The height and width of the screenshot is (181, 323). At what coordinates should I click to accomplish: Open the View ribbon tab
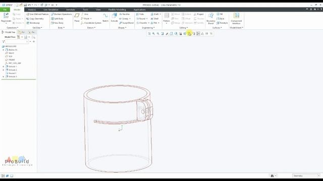pos(98,10)
